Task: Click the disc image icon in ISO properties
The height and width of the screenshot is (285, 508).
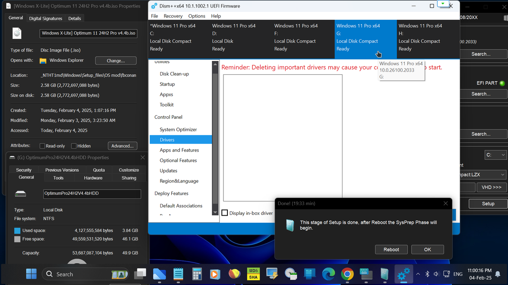Action: pos(17,33)
